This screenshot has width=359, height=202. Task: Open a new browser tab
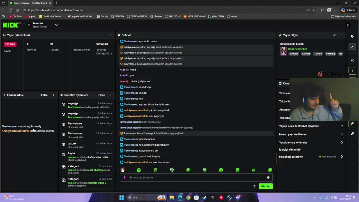click(56, 3)
